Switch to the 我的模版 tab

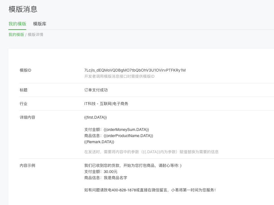(x=17, y=24)
